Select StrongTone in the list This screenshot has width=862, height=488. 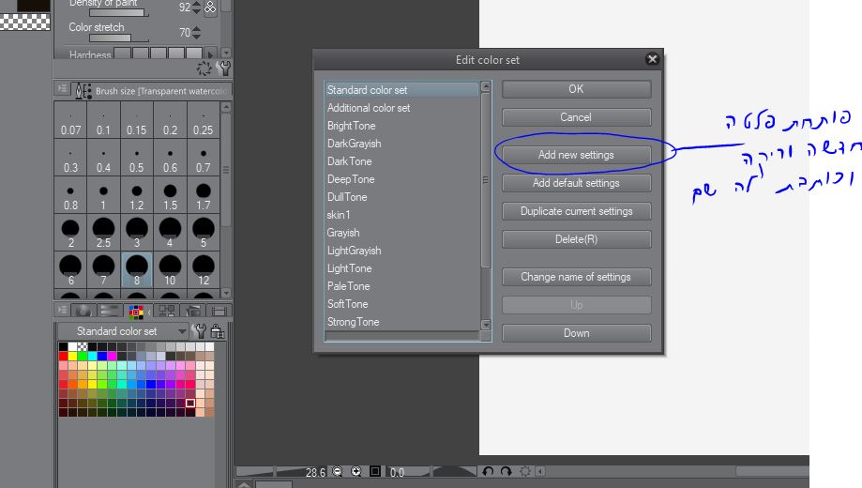(401, 322)
